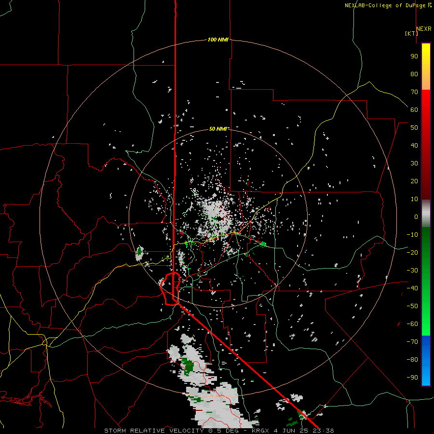Click the [KT] units label
The width and height of the screenshot is (434, 434).
(411, 33)
